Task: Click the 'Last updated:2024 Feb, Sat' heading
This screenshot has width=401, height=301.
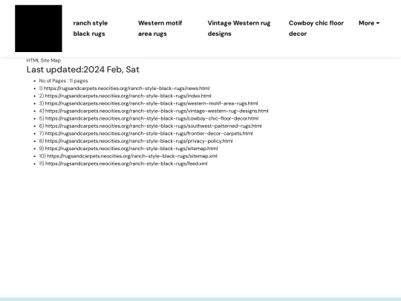Action: pos(83,70)
